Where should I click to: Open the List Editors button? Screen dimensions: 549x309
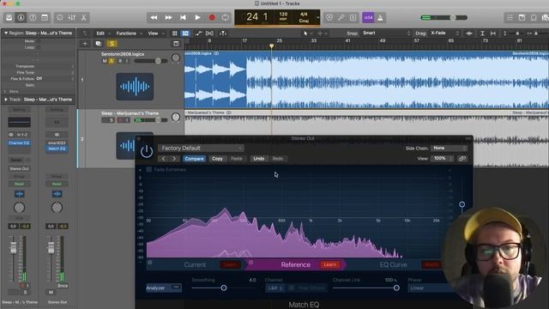pyautogui.click(x=510, y=17)
